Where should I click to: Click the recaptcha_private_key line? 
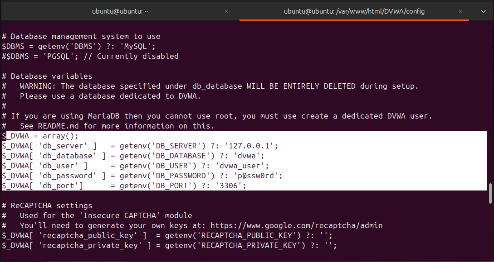pyautogui.click(x=169, y=245)
